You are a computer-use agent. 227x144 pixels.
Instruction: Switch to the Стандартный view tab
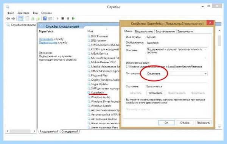pos(70,131)
